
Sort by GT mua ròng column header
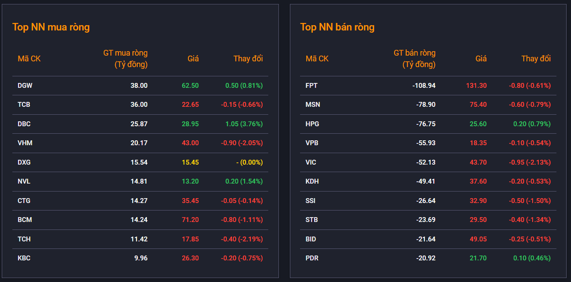point(125,59)
